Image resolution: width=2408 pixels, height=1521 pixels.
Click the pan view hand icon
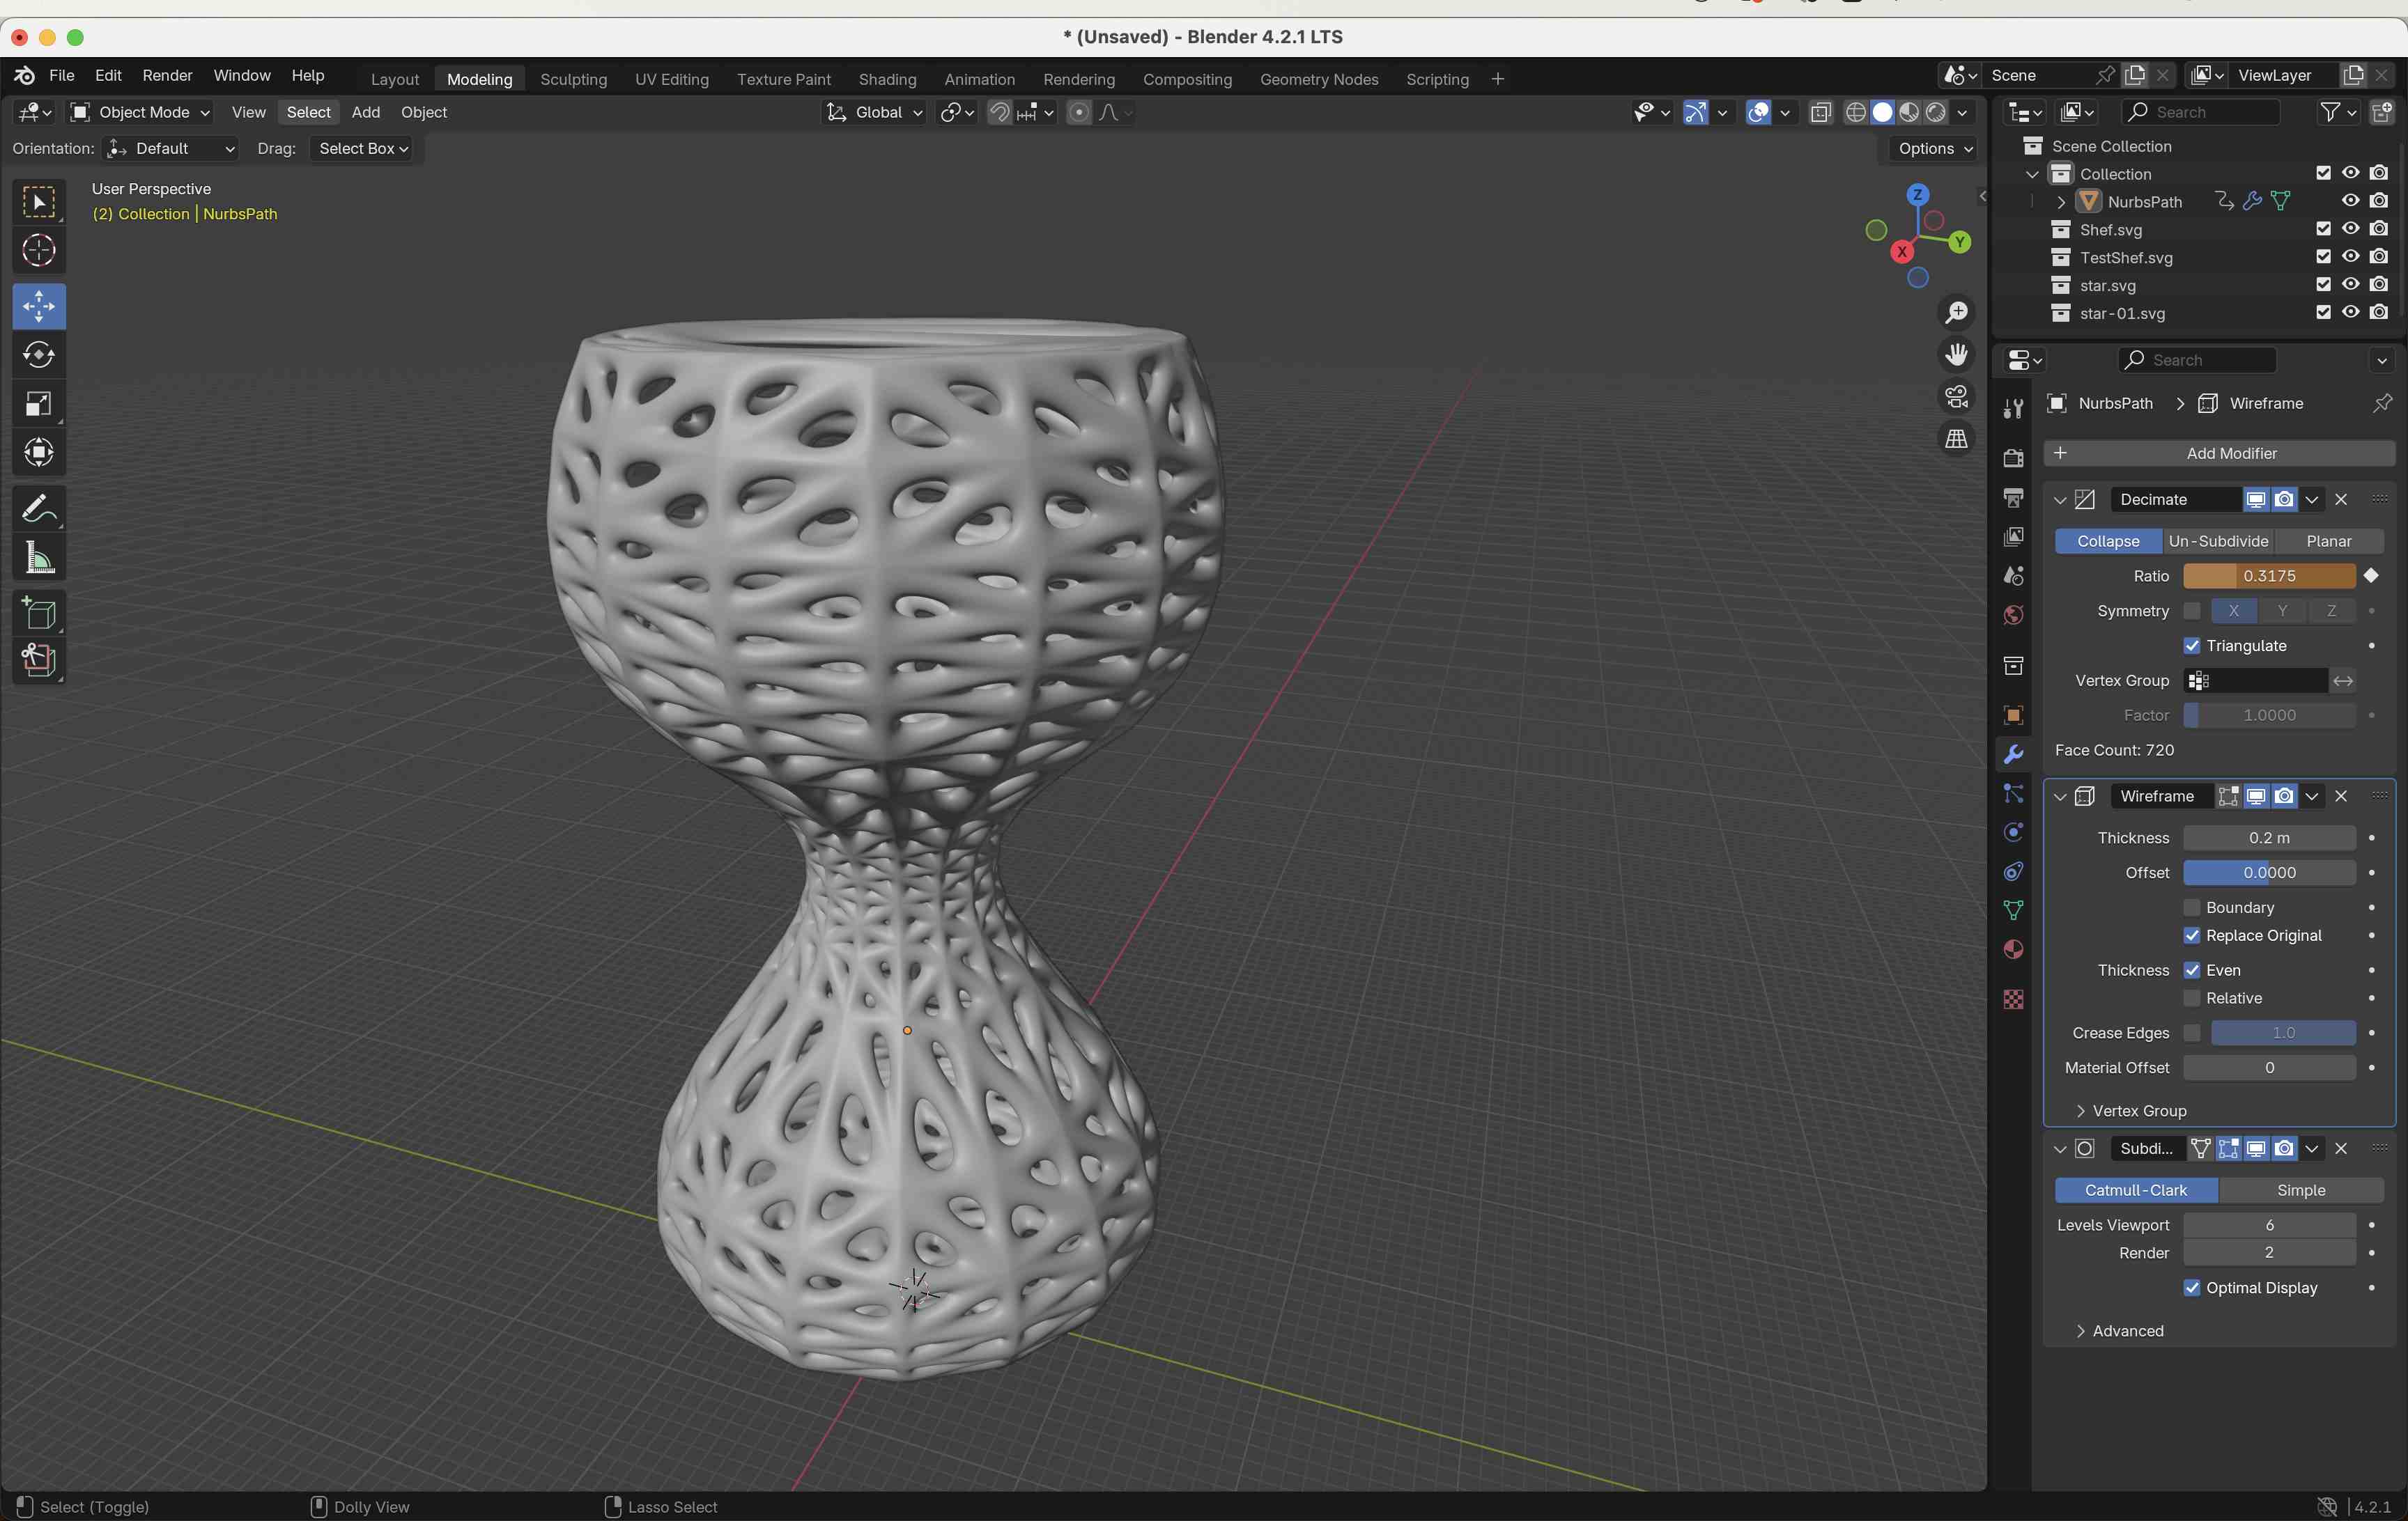(1957, 354)
